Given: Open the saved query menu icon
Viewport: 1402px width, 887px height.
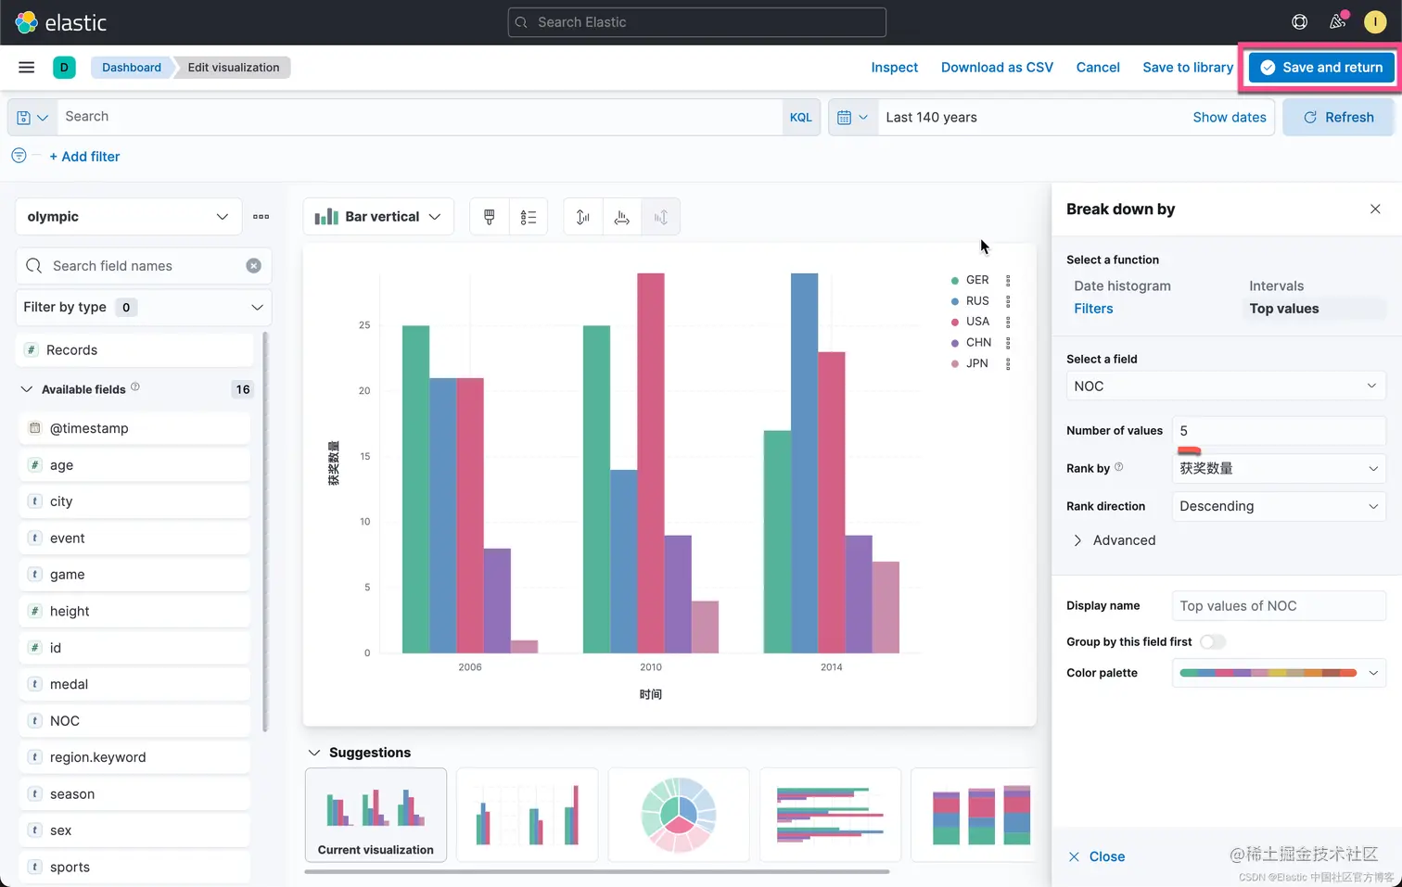Looking at the screenshot, I should pos(32,118).
